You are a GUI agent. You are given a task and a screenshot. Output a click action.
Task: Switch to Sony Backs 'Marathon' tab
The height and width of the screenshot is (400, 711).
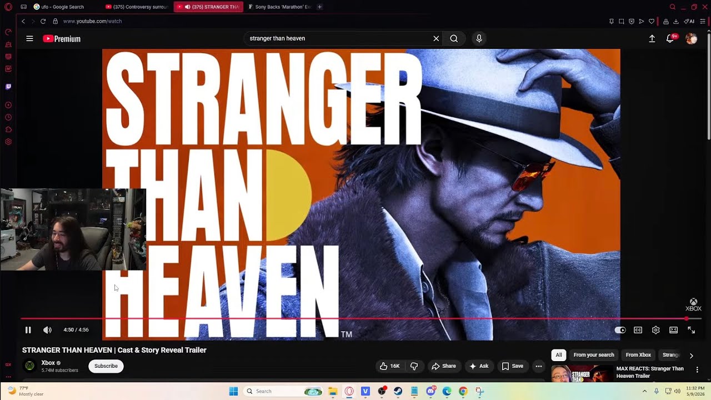pos(279,7)
